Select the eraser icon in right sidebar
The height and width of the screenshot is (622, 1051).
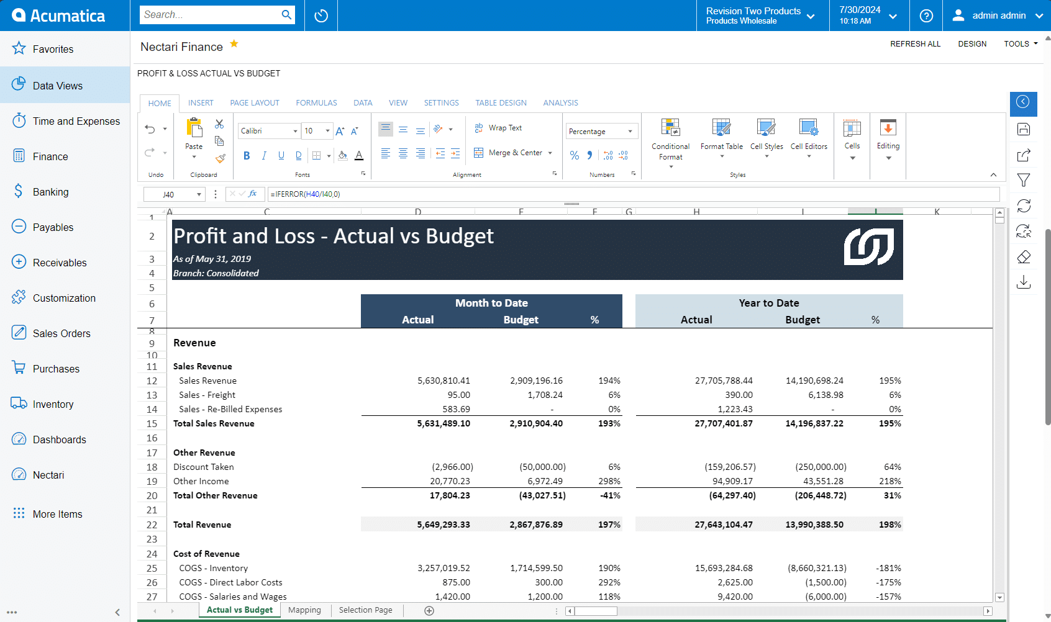click(x=1024, y=256)
